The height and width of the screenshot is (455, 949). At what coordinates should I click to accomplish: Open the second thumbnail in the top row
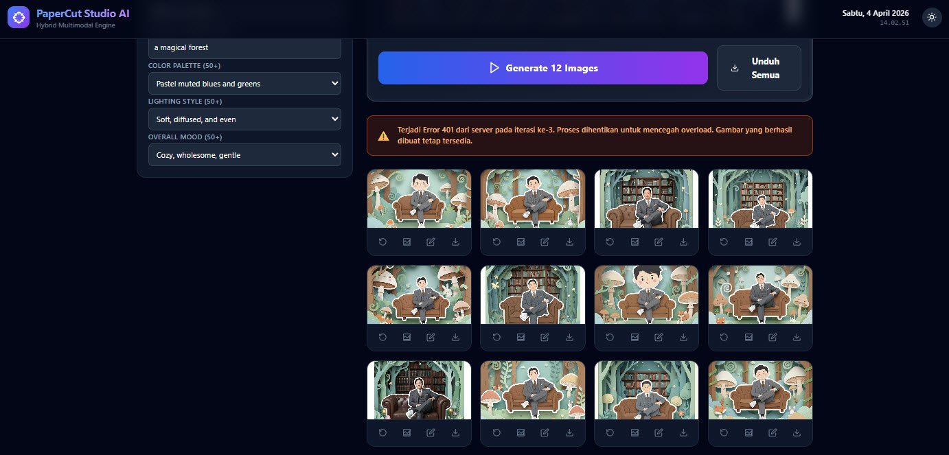(x=533, y=198)
